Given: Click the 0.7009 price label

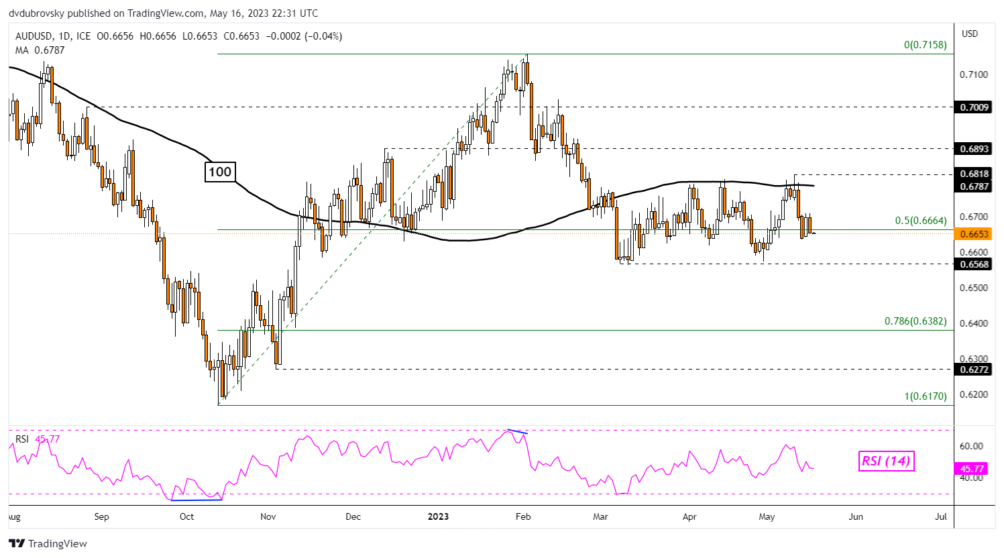Looking at the screenshot, I should 974,107.
